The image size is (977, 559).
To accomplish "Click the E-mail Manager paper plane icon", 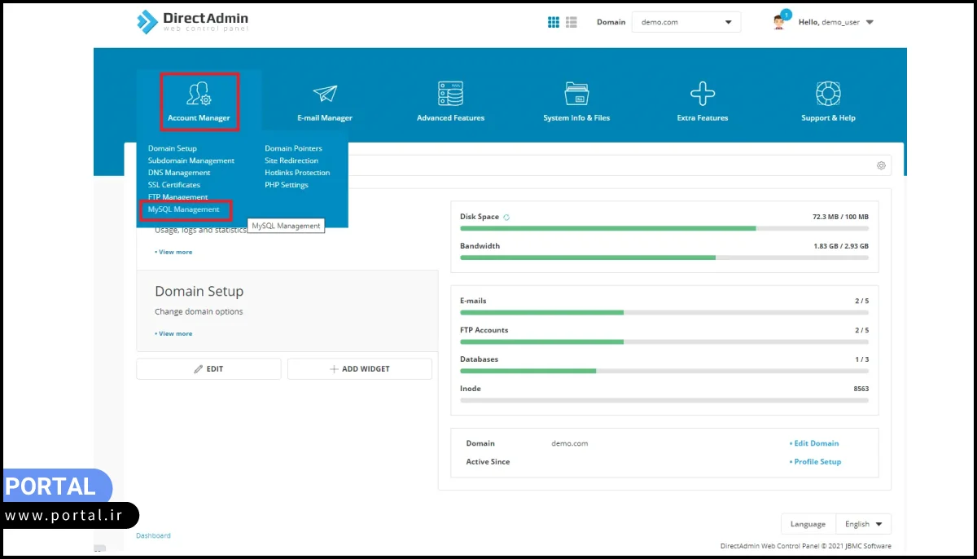I will (325, 94).
